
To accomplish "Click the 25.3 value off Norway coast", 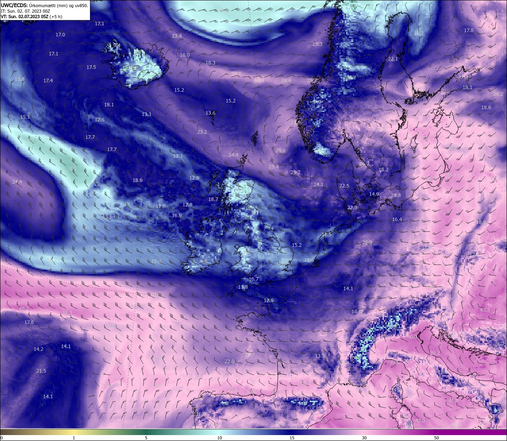I will pos(317,44).
